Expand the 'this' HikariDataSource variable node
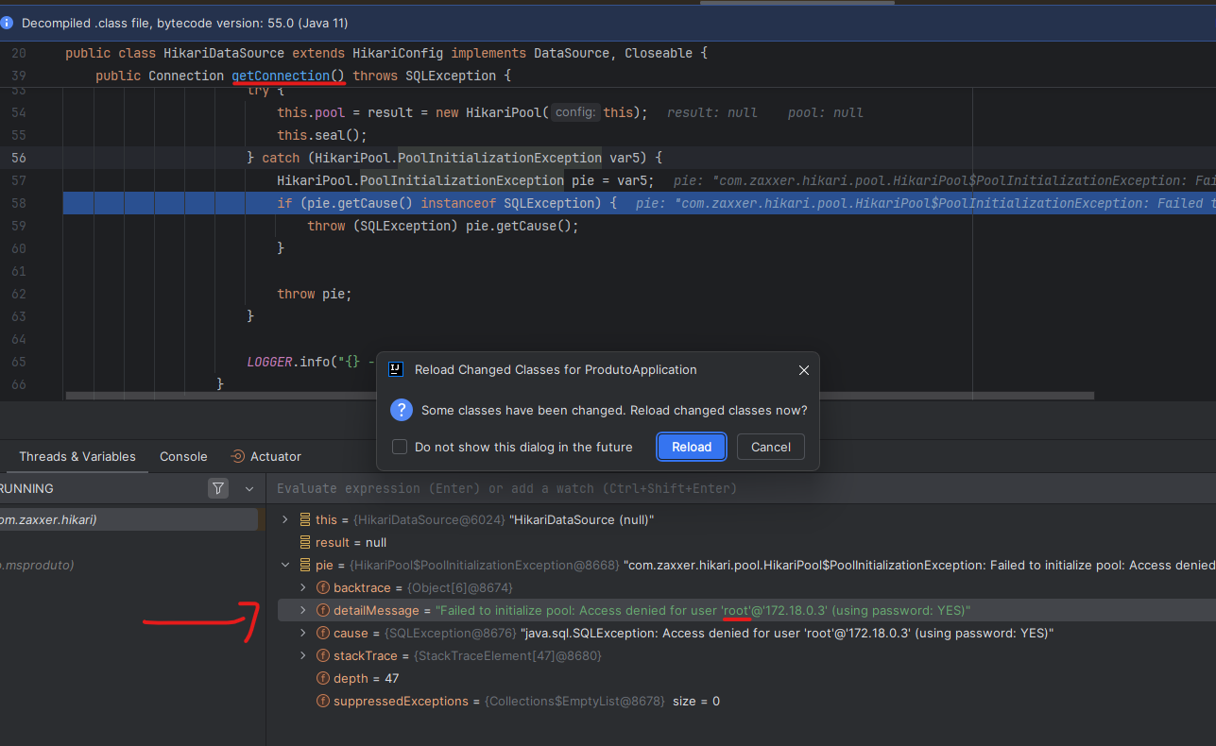The width and height of the screenshot is (1216, 746). [285, 520]
